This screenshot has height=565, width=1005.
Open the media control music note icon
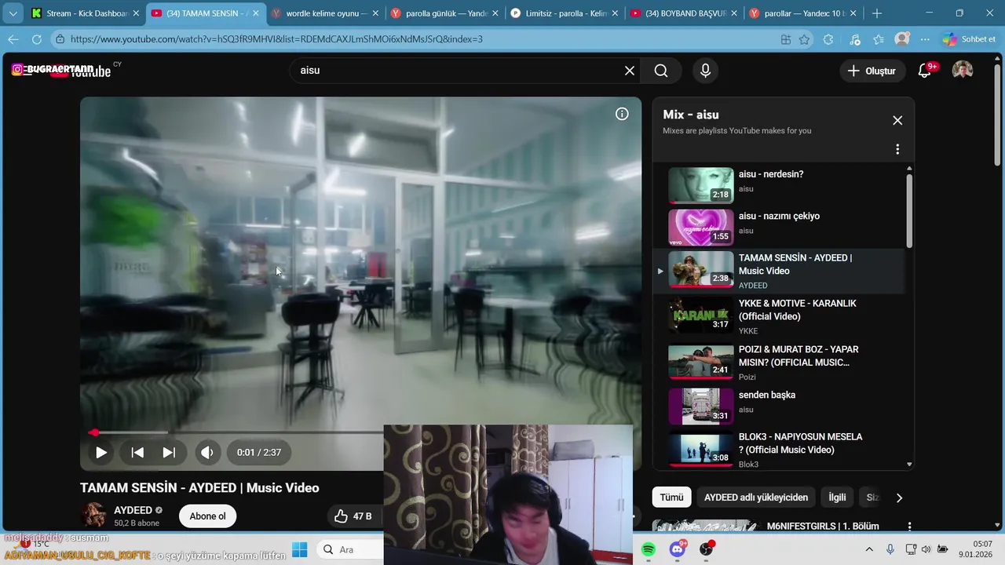coord(855,39)
